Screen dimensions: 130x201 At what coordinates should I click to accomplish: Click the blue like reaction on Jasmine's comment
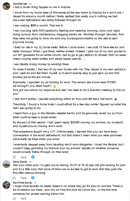click(x=33, y=157)
